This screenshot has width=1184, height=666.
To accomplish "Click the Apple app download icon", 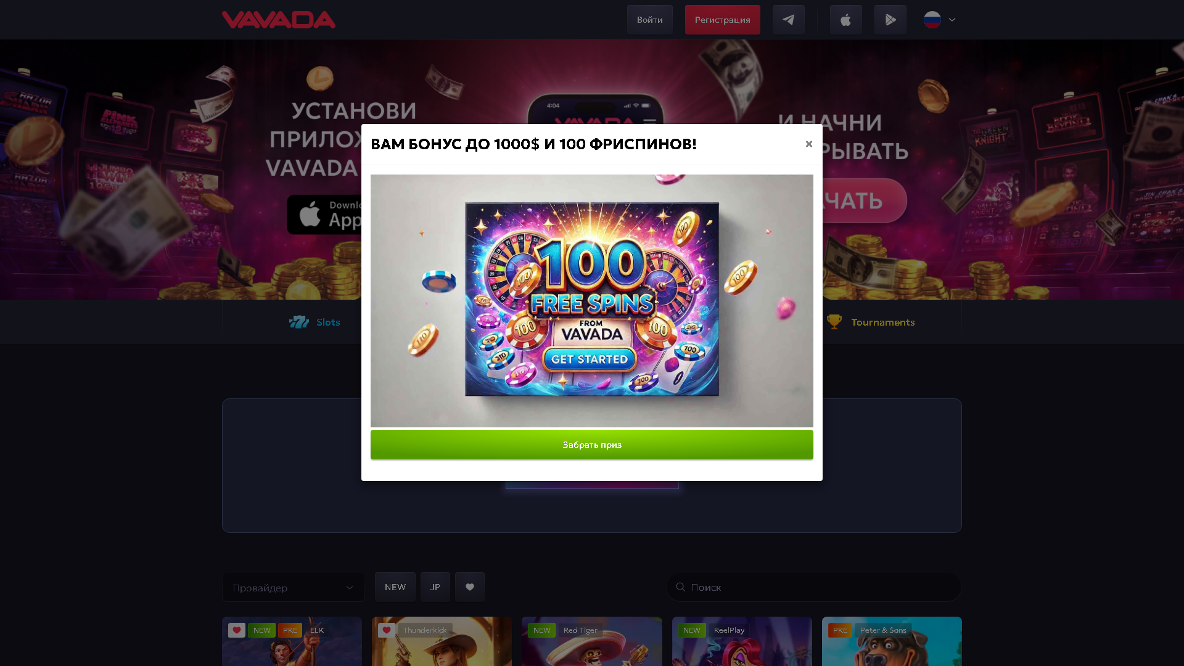I will point(845,20).
